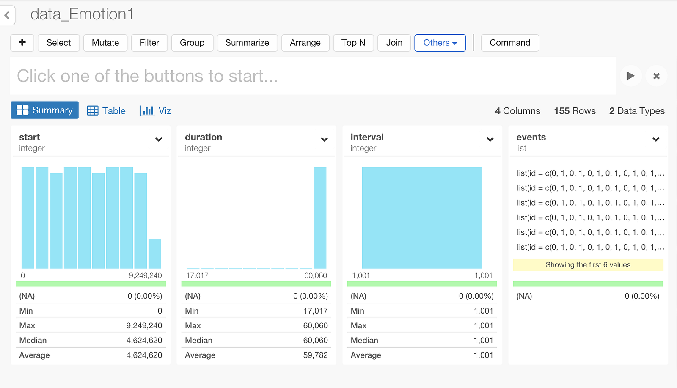
Task: Click the back arrow icon
Action: (x=7, y=16)
